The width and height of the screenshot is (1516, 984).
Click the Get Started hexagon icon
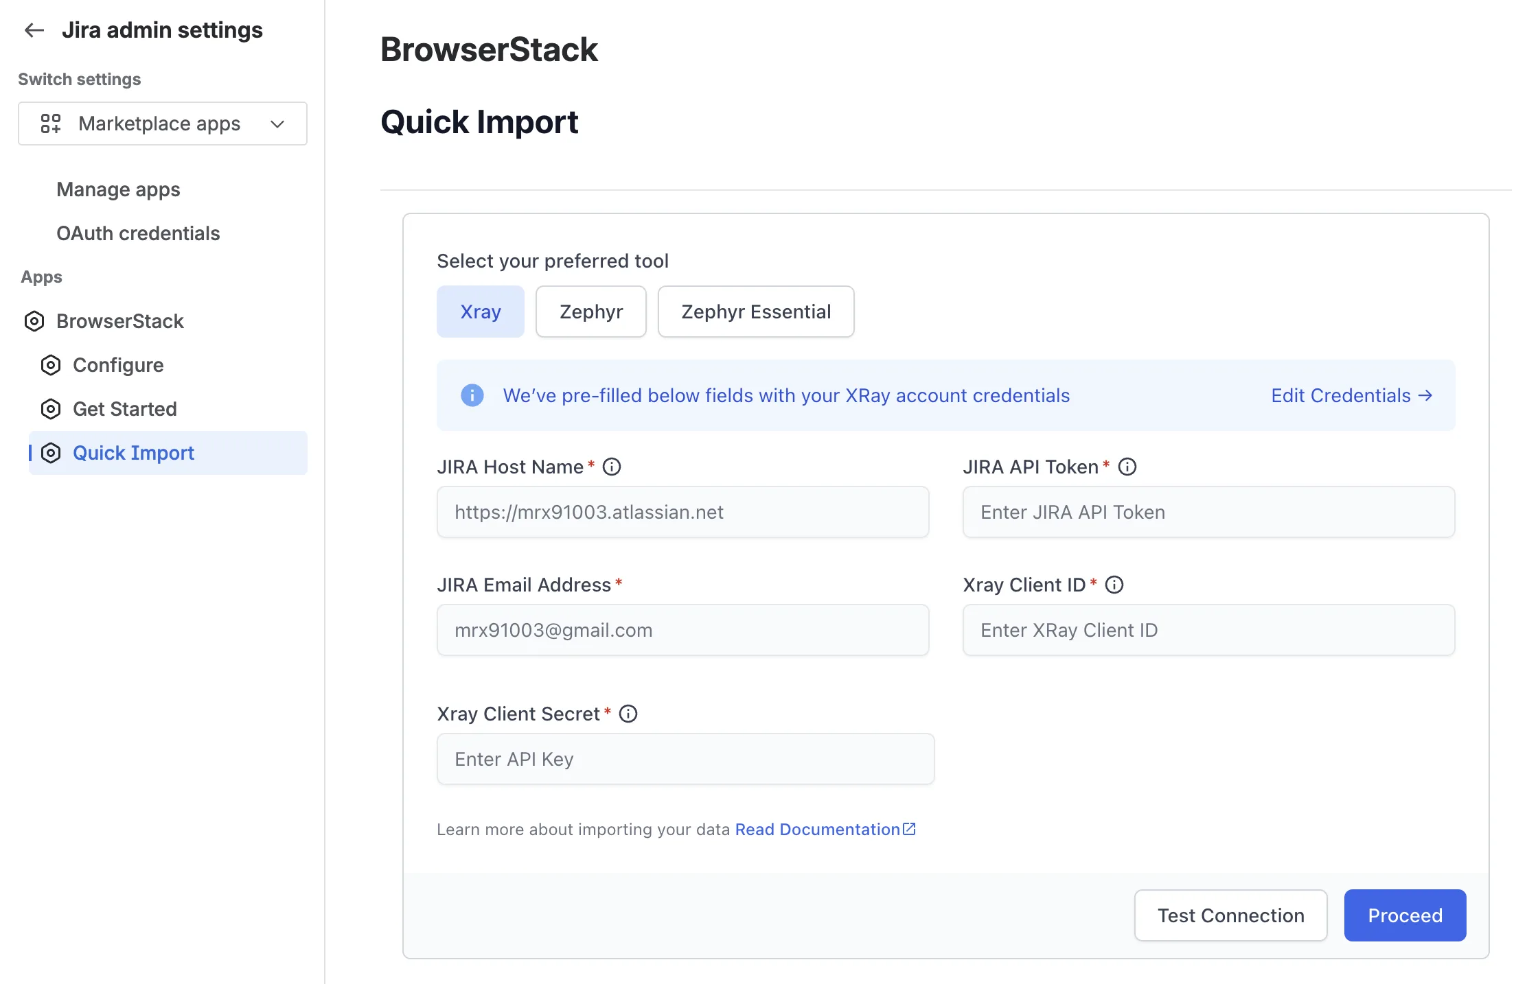[51, 409]
